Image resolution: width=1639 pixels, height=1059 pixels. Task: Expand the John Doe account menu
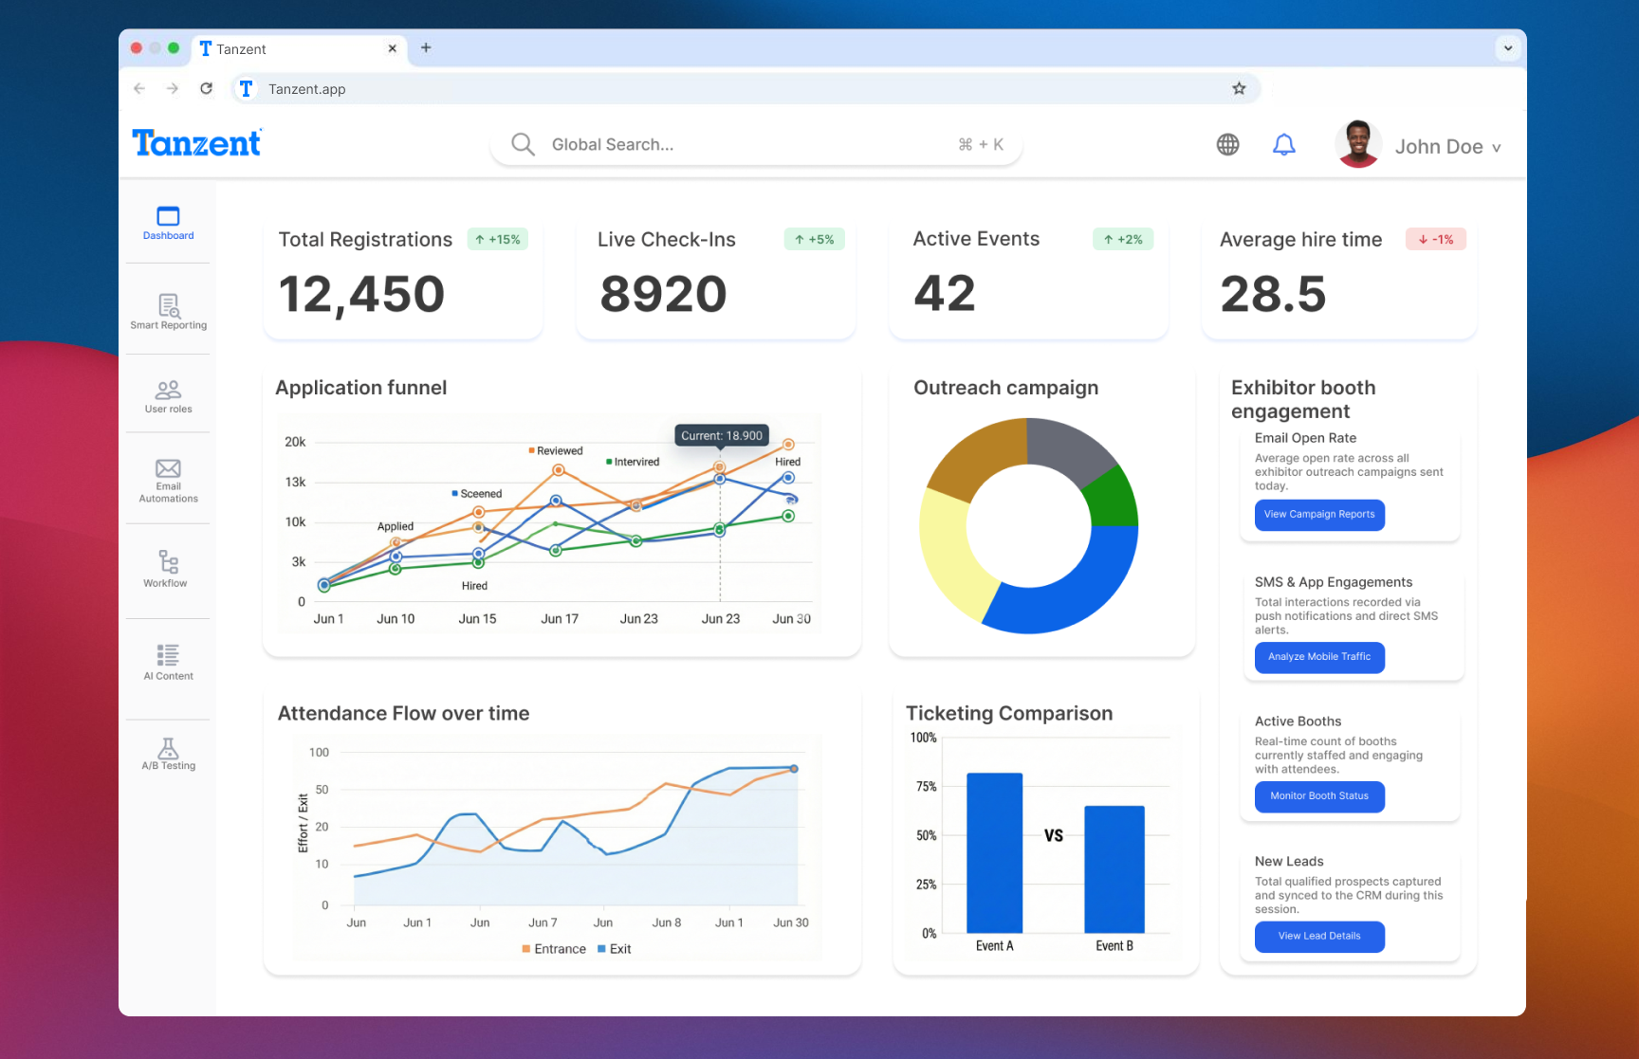1446,147
